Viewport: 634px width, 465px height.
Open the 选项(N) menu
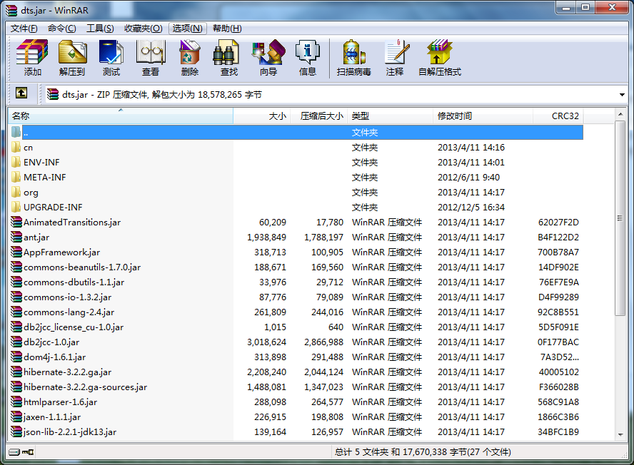[x=188, y=29]
